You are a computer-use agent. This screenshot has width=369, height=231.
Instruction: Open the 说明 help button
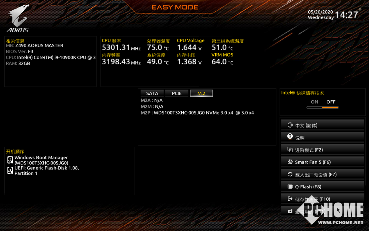tap(323, 138)
